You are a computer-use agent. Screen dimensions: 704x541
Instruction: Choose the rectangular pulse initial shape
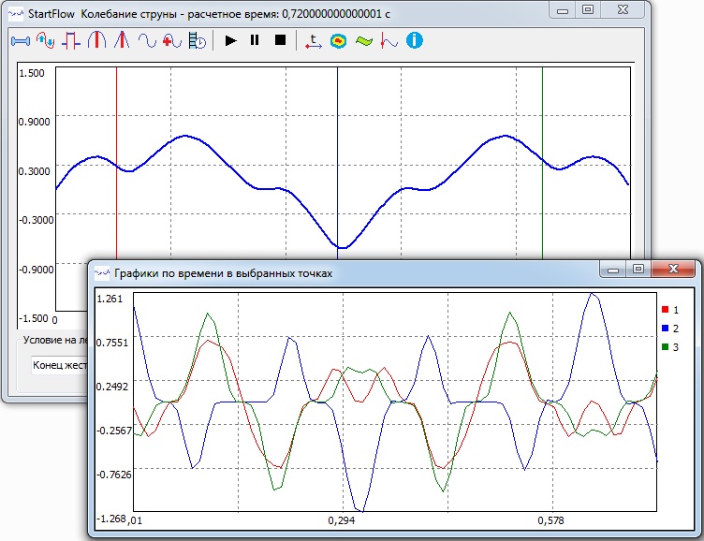pos(71,40)
